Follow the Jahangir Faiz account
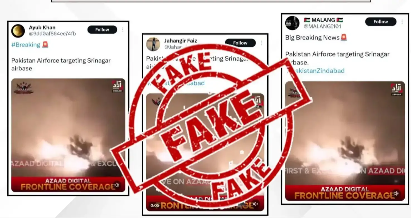Screen dimensions: 411x218 tap(240, 43)
